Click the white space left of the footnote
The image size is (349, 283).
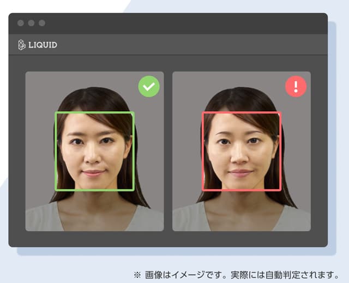(x=65, y=273)
